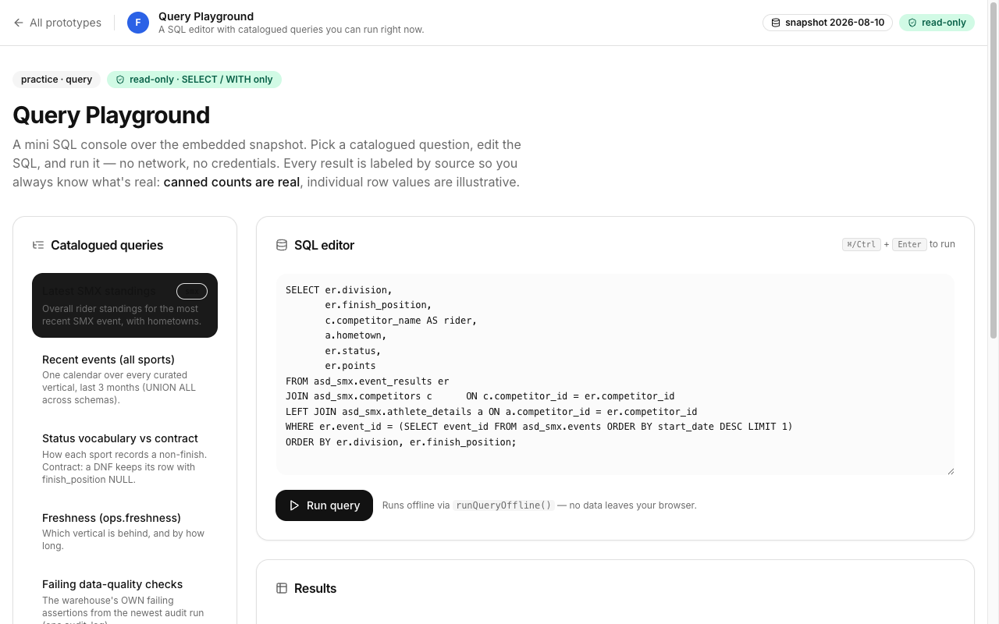Click the shield icon in header read-only badge
Viewport: 999px width, 624px height.
pos(912,23)
